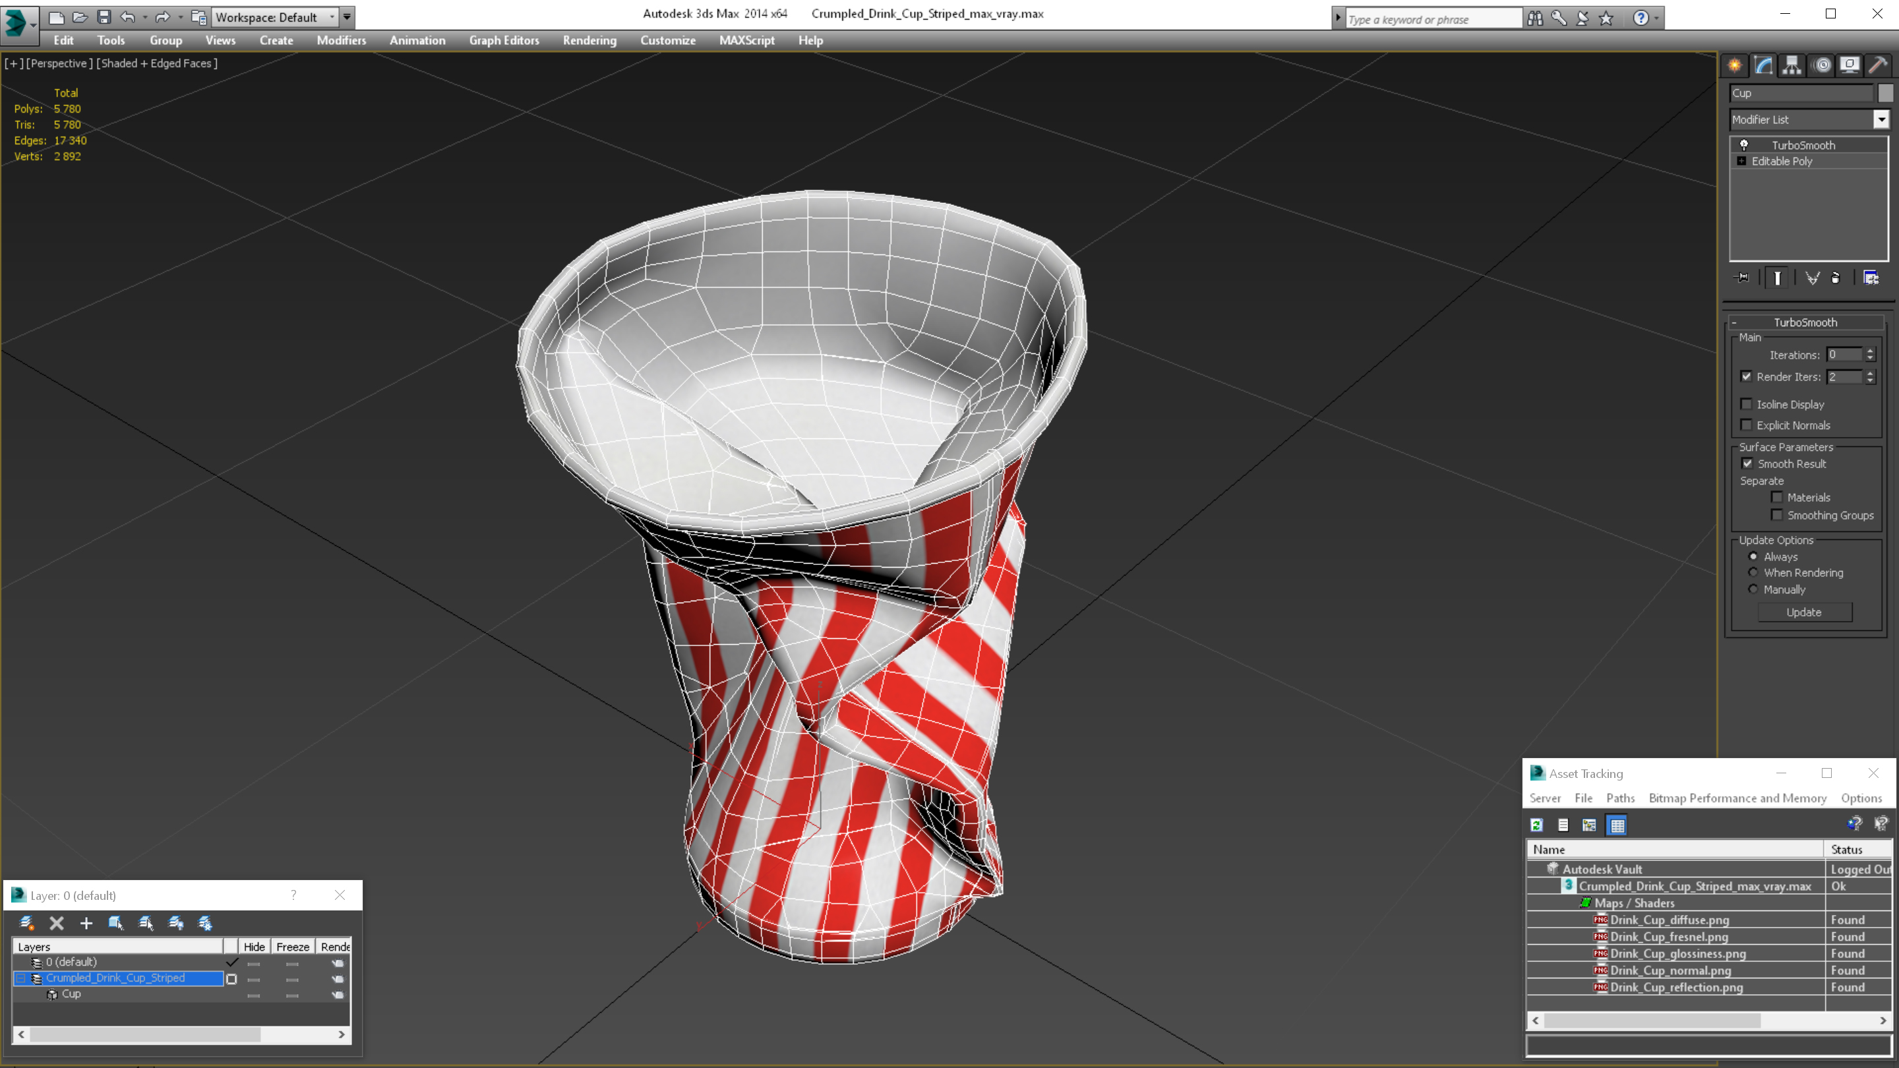Open the Rendering menu
Viewport: 1899px width, 1068px height.
589,40
